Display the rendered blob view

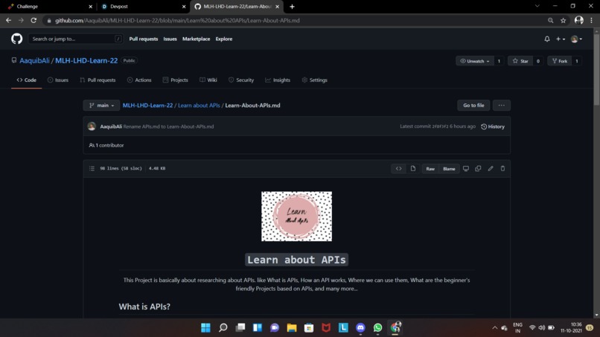[413, 168]
